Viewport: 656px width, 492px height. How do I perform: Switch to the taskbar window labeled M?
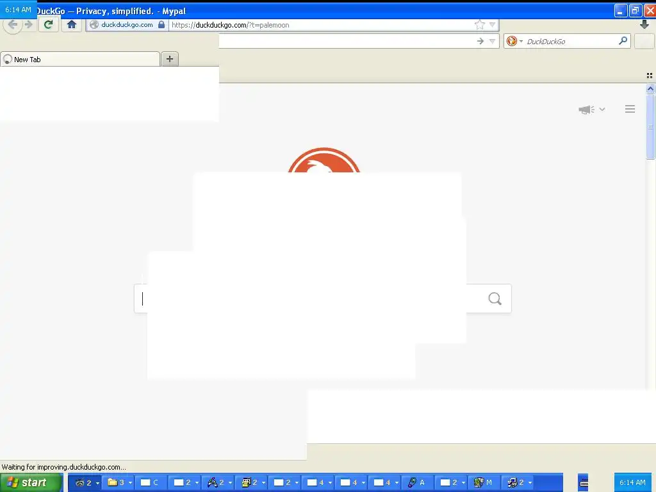[x=483, y=483]
